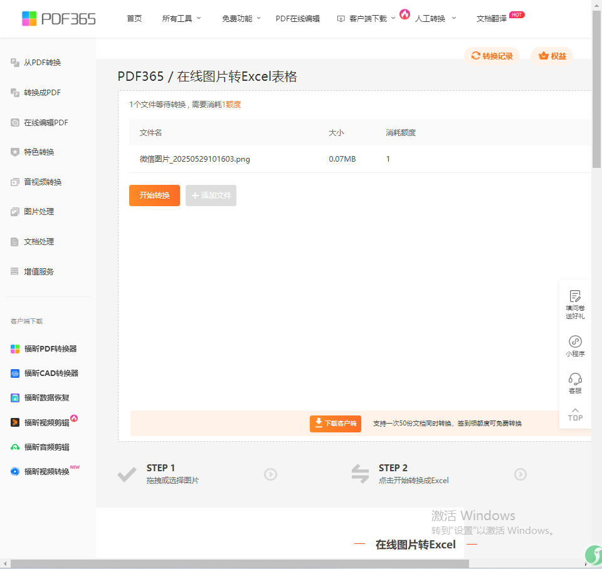602x569 pixels.
Task: Click the 福昕CAD转换器 app icon
Action: click(15, 373)
